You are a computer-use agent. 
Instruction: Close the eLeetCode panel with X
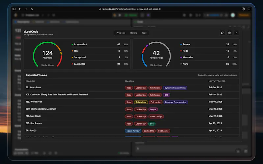click(236, 33)
